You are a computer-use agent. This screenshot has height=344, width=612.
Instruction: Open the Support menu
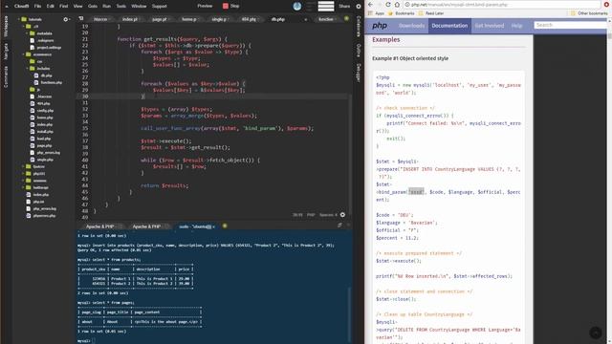(160, 7)
